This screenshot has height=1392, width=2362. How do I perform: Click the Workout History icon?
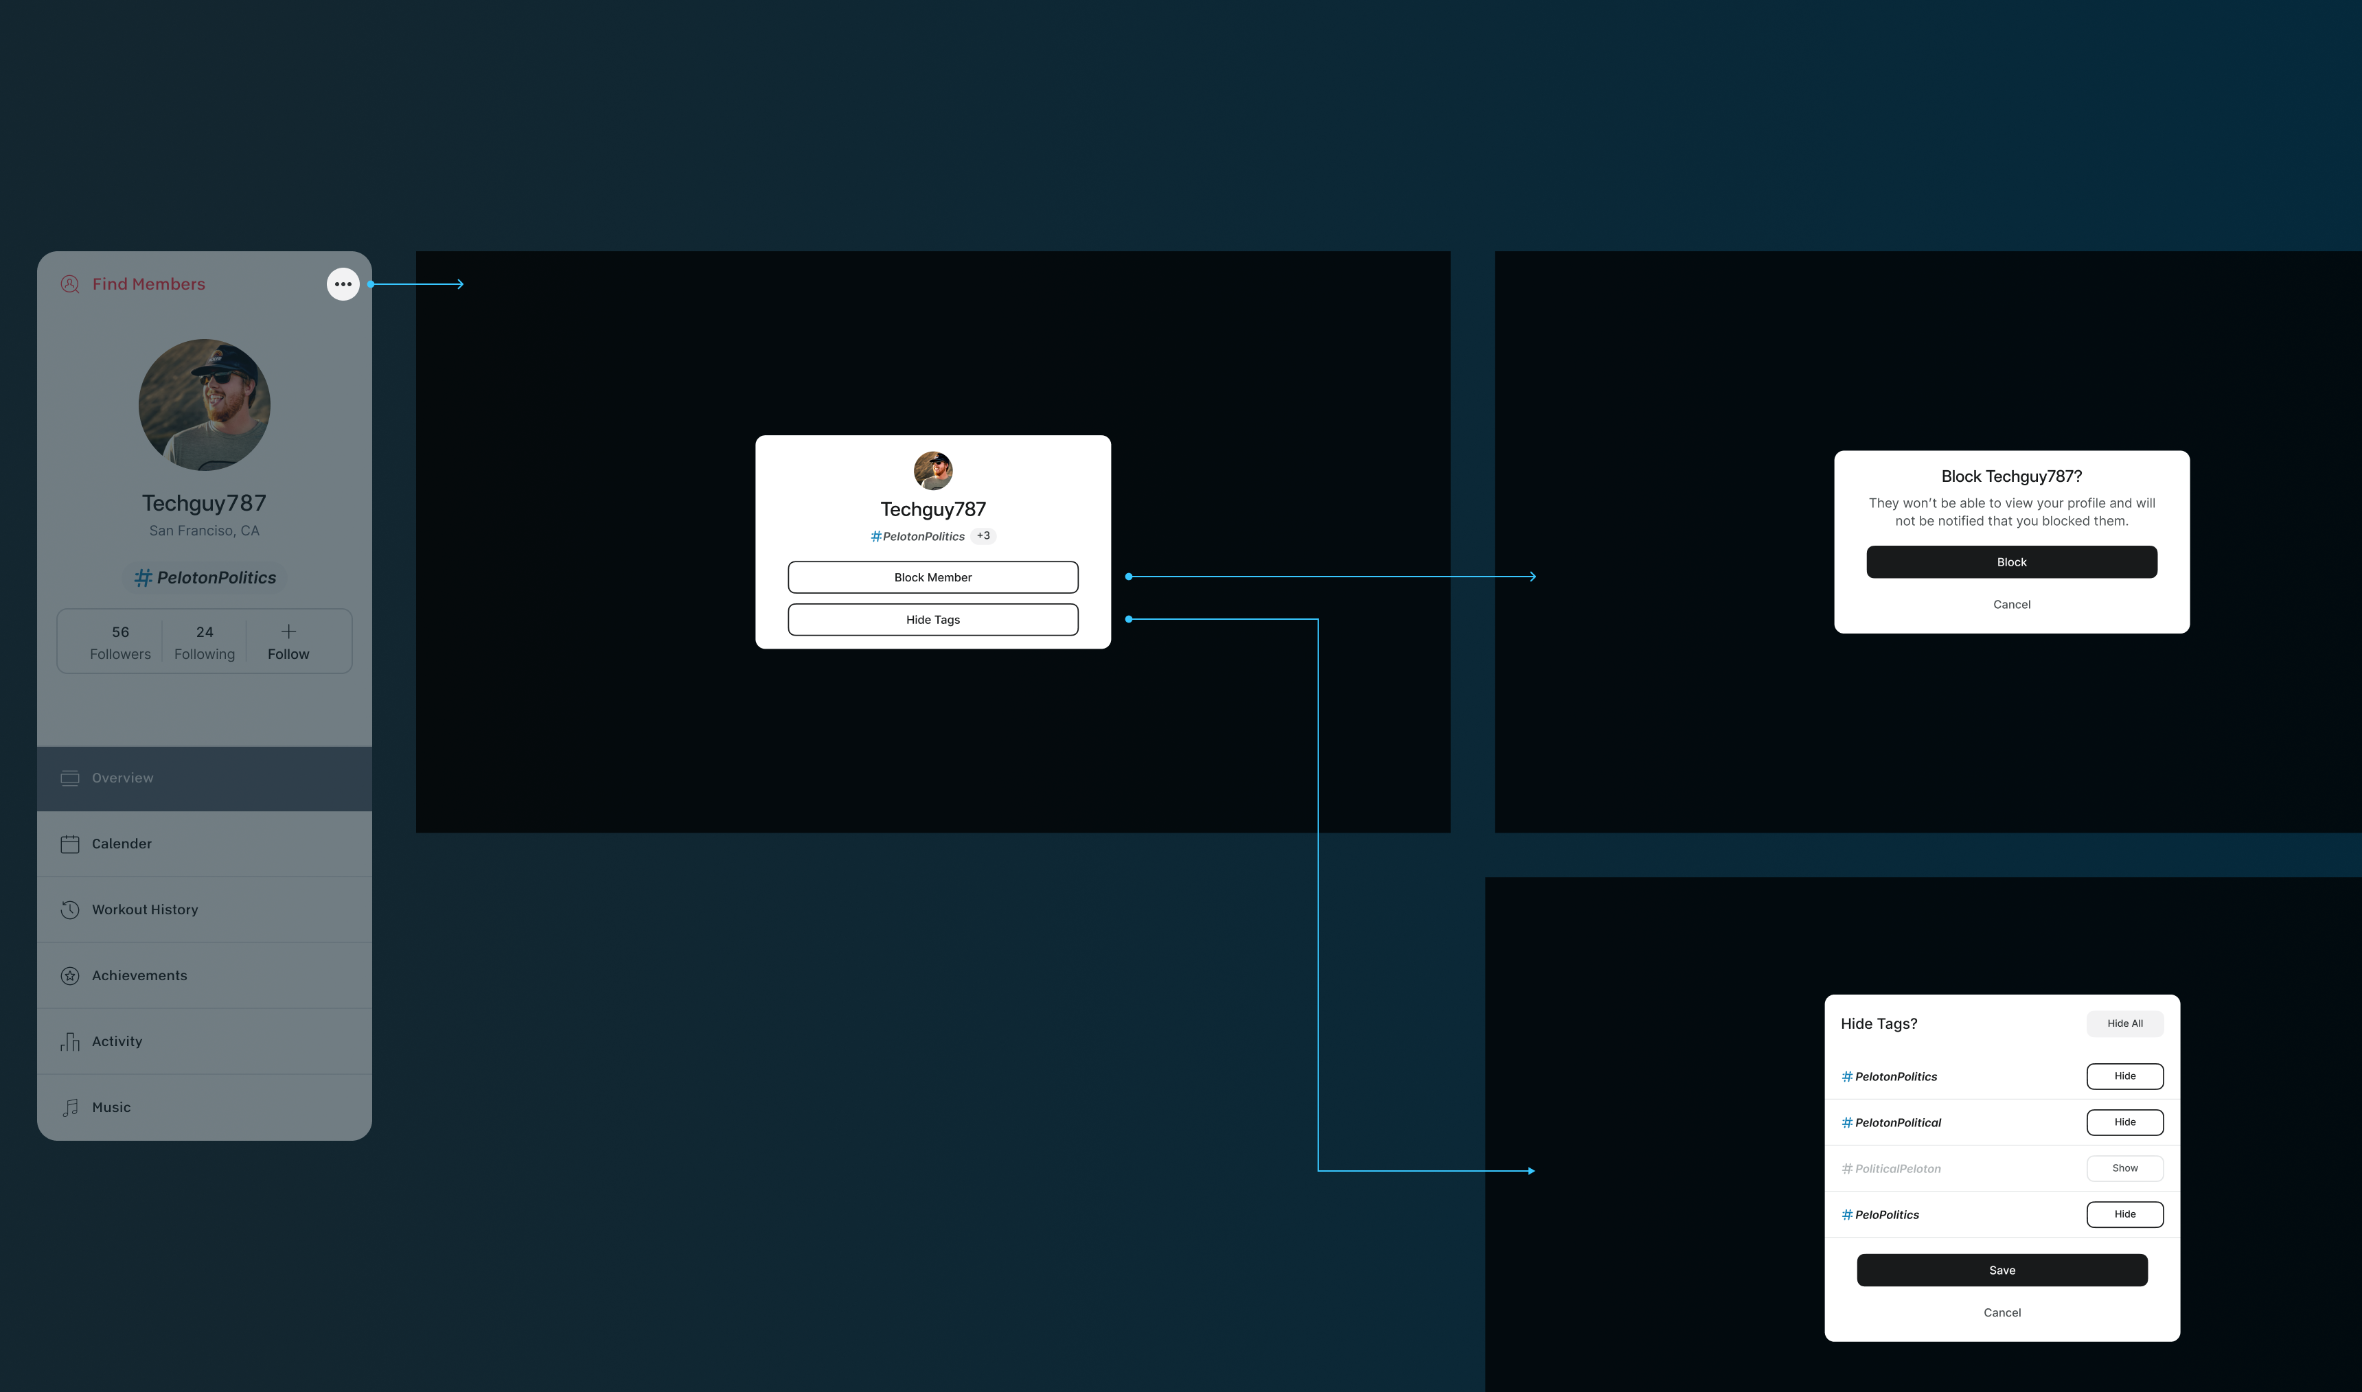coord(69,909)
